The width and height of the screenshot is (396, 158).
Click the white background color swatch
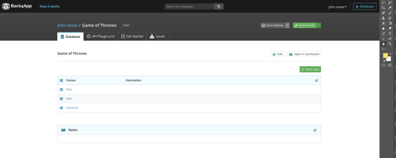(x=389, y=59)
